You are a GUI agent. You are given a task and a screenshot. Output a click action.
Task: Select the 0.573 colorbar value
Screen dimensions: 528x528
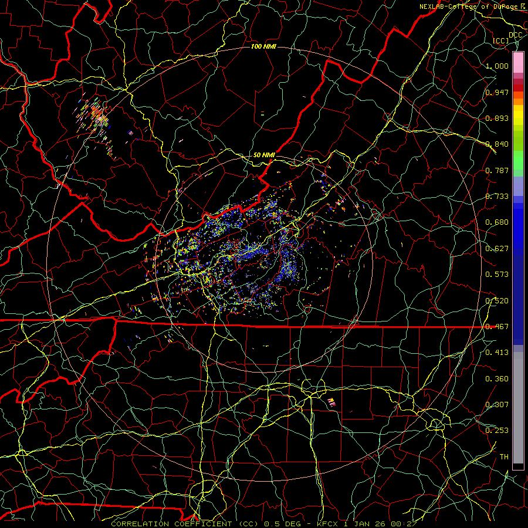497,275
